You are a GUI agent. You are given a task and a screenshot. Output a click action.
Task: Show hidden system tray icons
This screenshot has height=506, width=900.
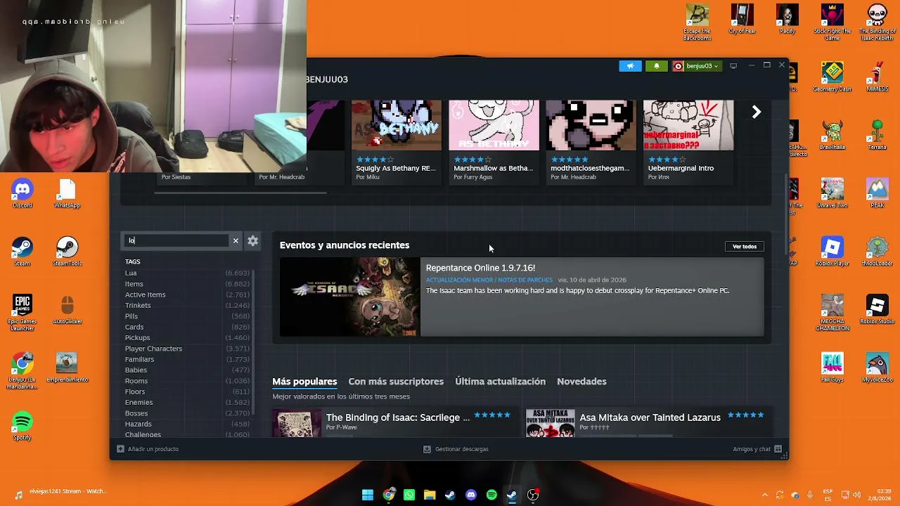click(765, 495)
